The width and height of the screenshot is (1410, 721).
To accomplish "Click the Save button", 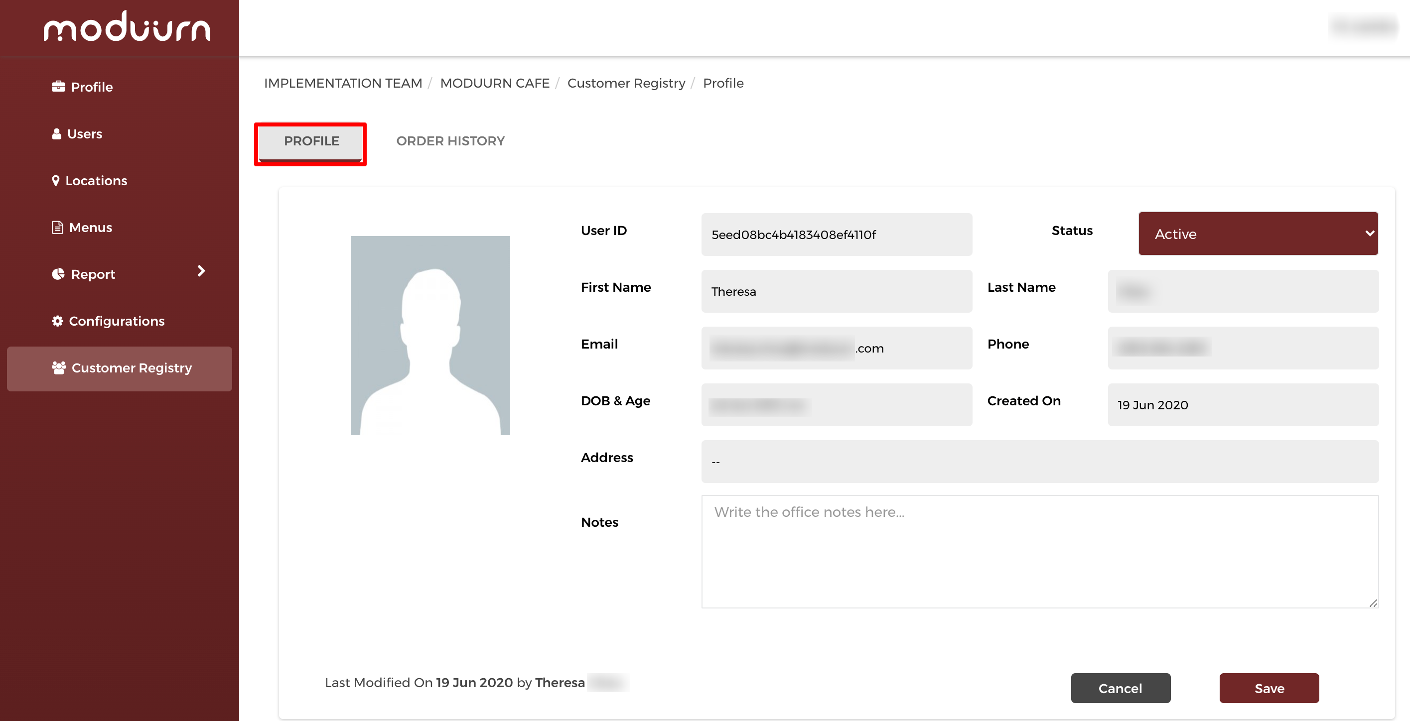I will point(1269,688).
